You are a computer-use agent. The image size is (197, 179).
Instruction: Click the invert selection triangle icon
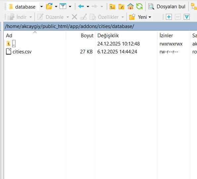click(x=187, y=17)
